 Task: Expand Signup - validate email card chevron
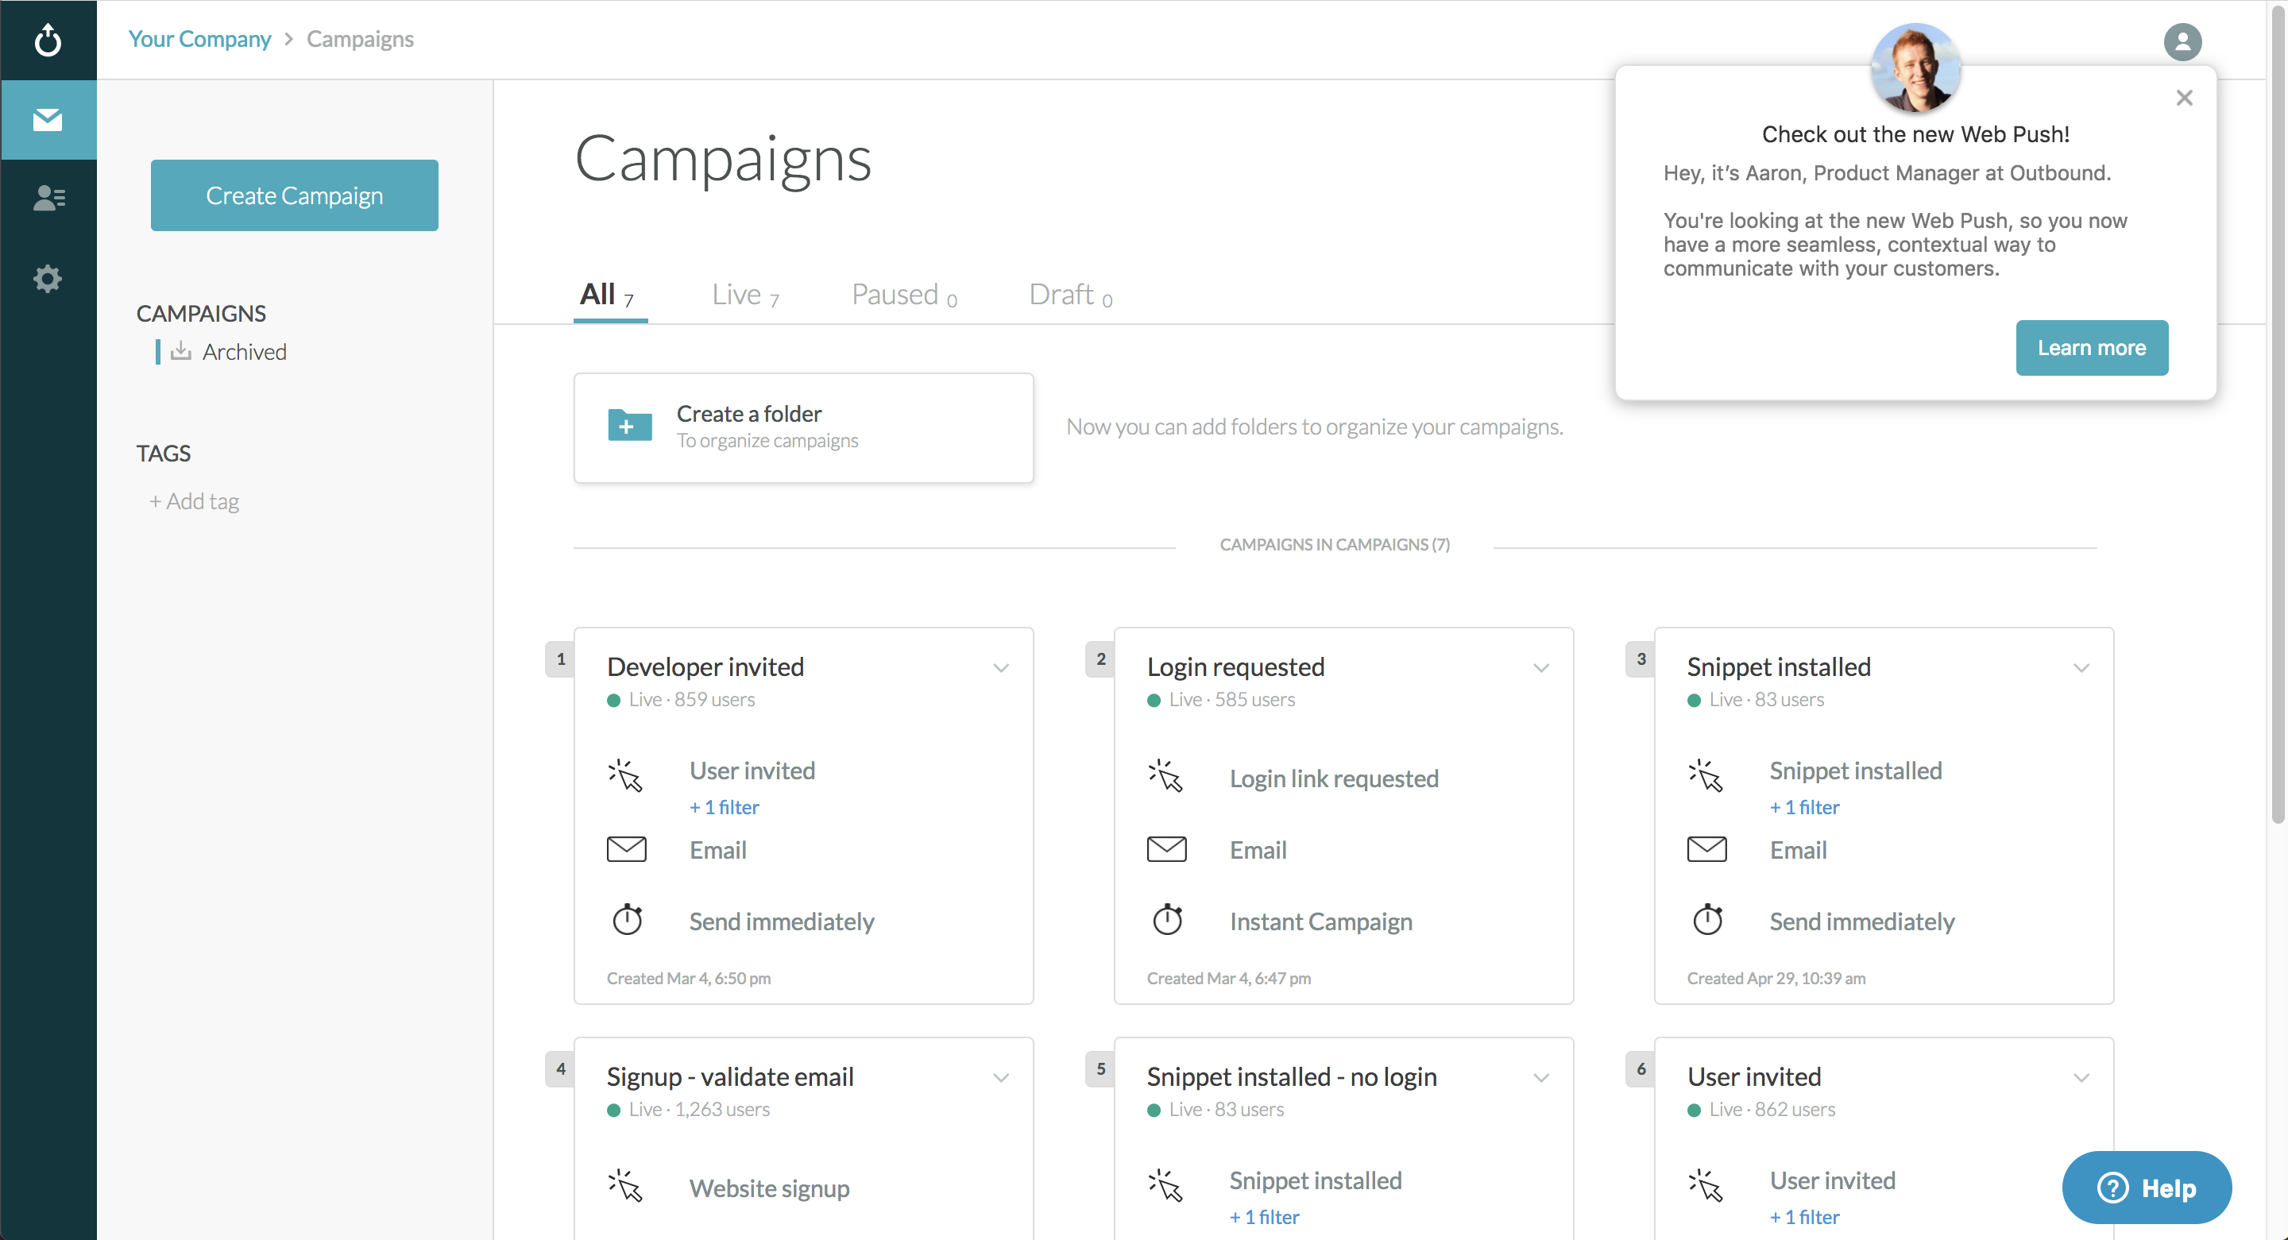click(x=1001, y=1077)
